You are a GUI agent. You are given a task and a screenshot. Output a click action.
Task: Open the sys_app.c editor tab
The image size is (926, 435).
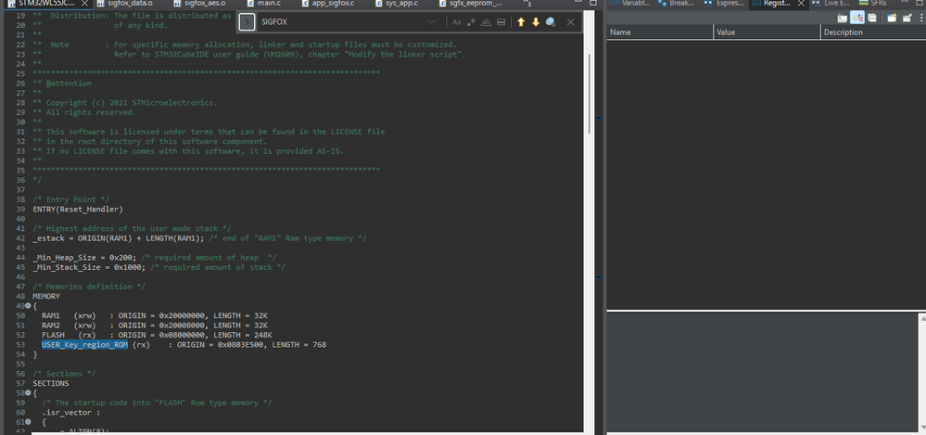(397, 4)
